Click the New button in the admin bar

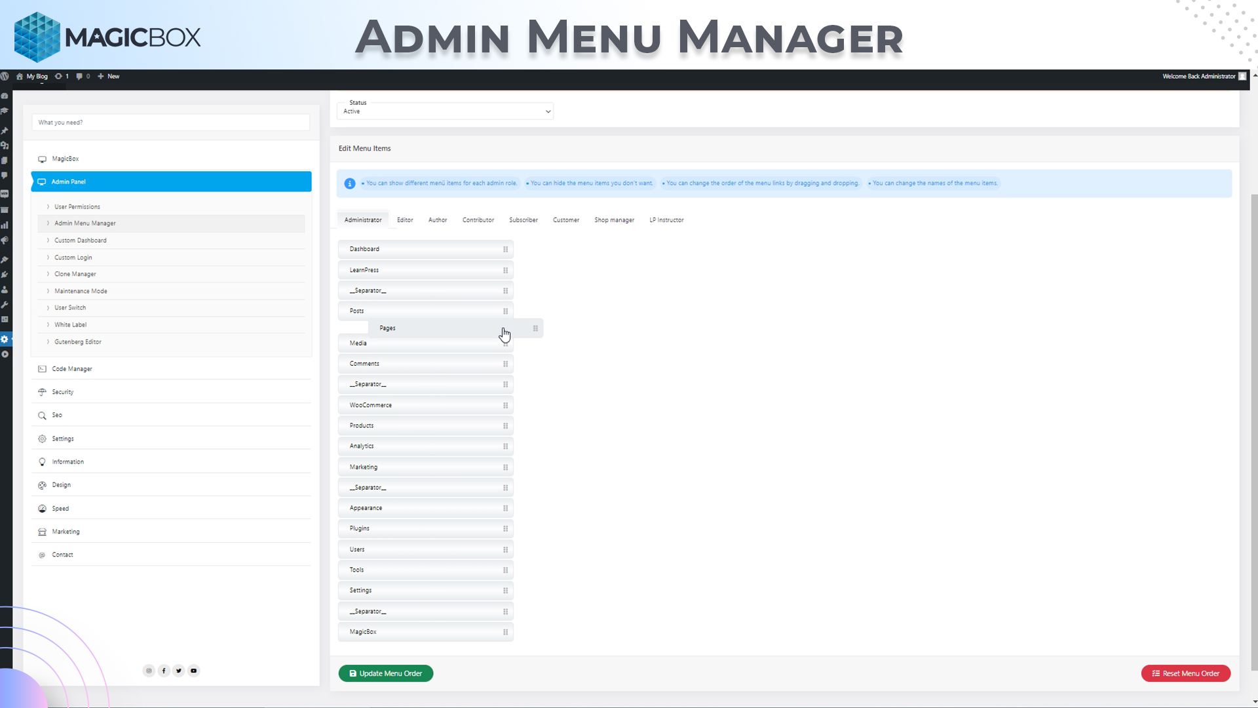(x=109, y=77)
